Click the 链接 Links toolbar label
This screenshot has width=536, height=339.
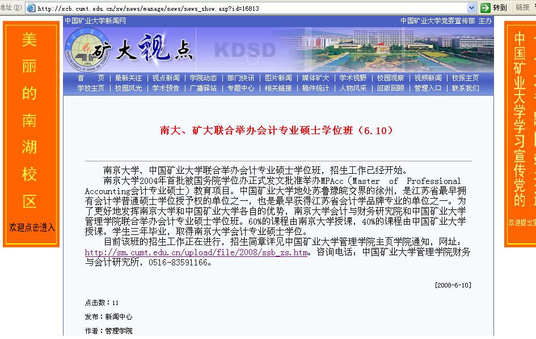pyautogui.click(x=522, y=7)
